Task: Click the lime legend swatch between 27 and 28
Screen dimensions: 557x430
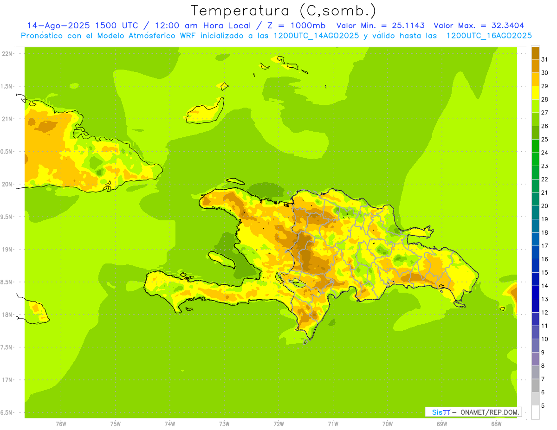Action: (x=535, y=106)
